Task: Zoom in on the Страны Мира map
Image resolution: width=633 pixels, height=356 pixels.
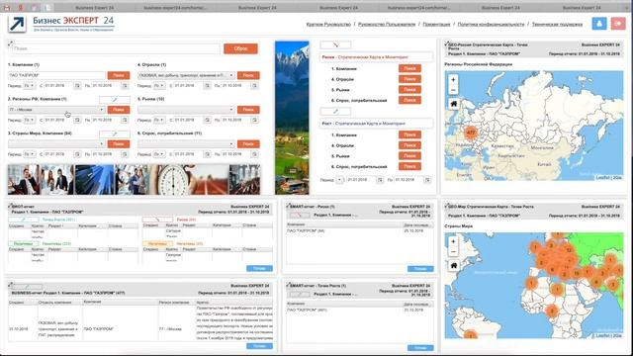Action: click(453, 241)
